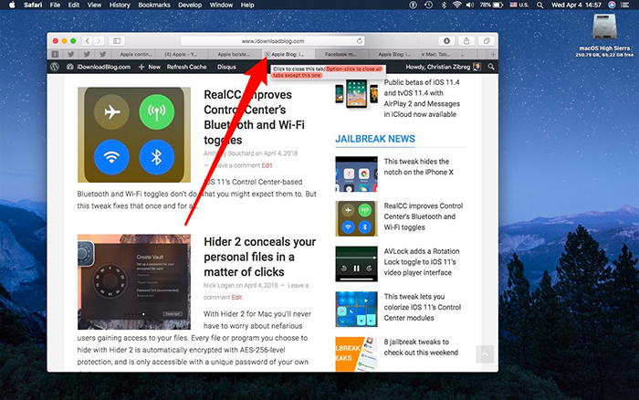Switch to the '(4) Apple - Y...' tab
This screenshot has width=639, height=400.
tap(181, 54)
